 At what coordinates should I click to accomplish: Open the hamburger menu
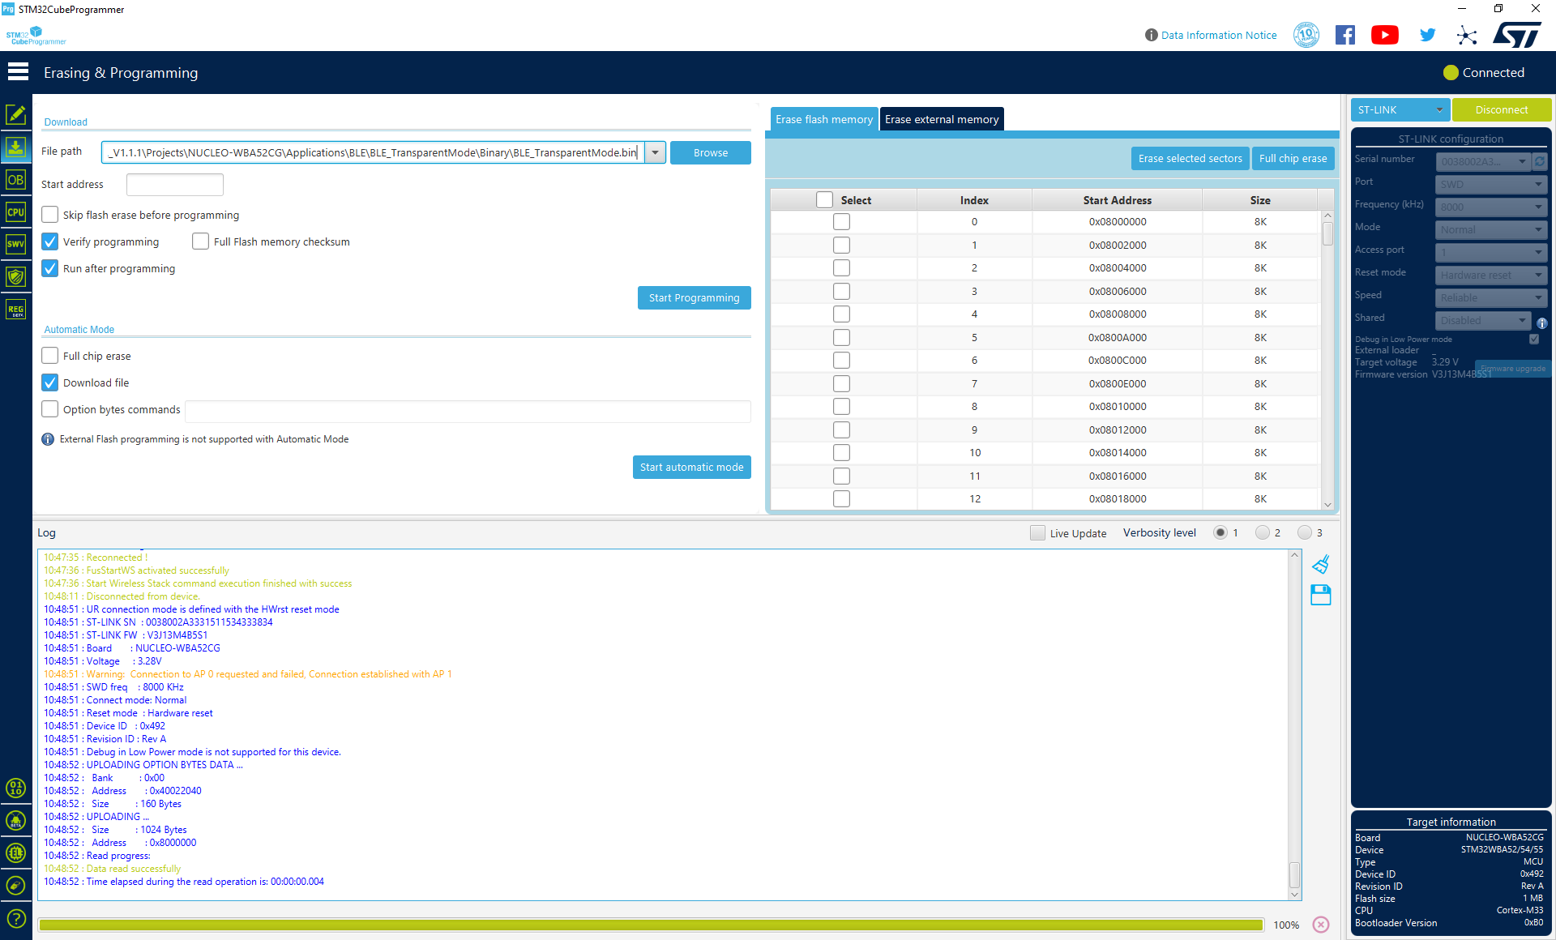click(18, 72)
